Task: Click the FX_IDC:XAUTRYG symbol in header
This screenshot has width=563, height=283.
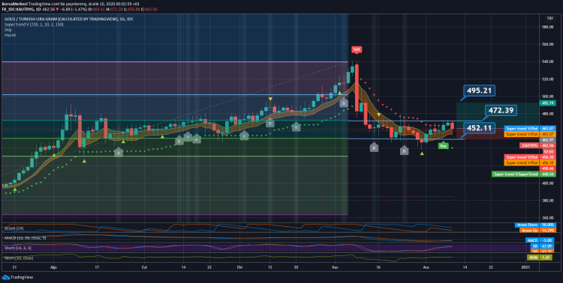Action: 18,9
